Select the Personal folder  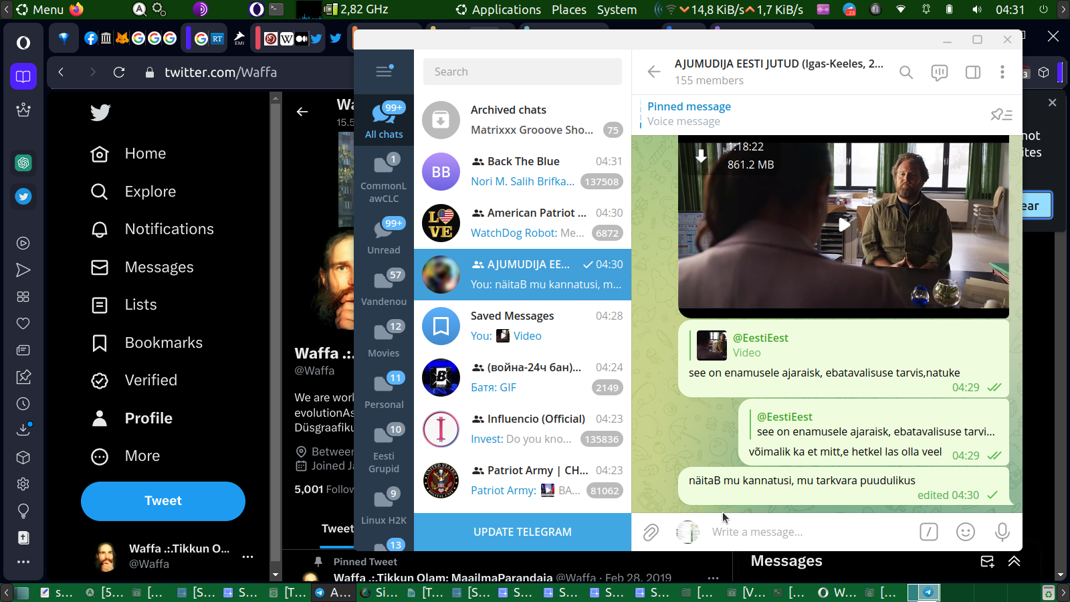(384, 391)
